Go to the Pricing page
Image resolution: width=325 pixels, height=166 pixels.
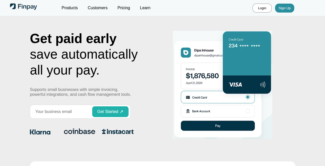[x=124, y=8]
